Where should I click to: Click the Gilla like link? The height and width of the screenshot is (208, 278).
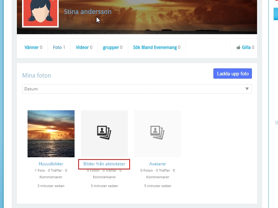(246, 47)
